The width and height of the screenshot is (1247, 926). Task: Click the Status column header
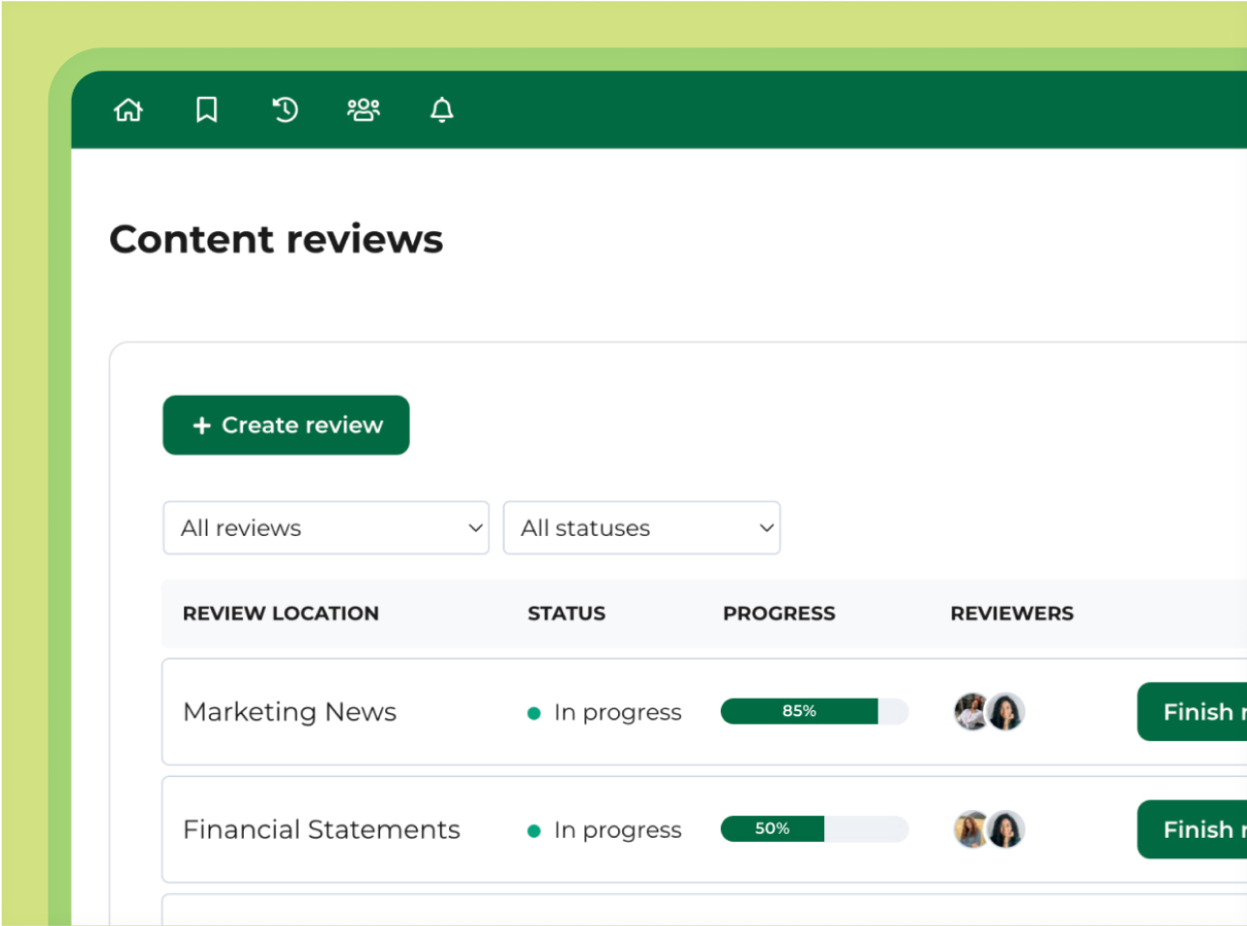[566, 613]
